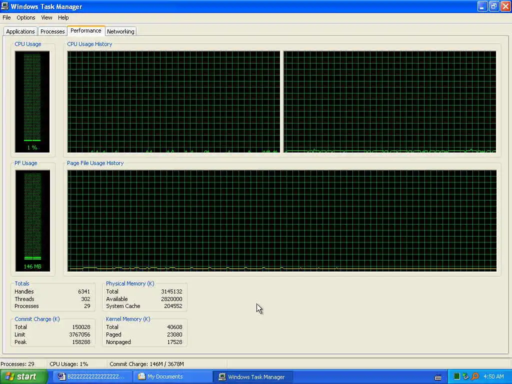Click the Kernel Memory Total 40608
512x384 pixels.
point(174,327)
